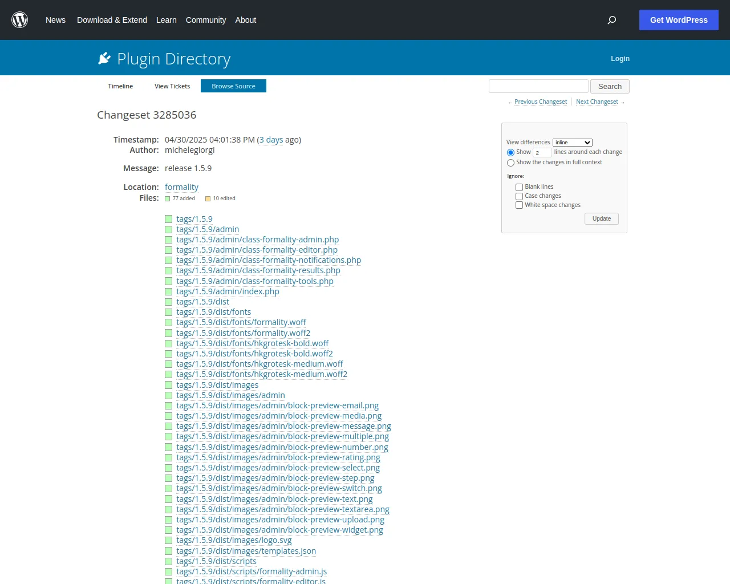Click the orange '10 edited' legend swatch
This screenshot has width=730, height=584.
208,198
